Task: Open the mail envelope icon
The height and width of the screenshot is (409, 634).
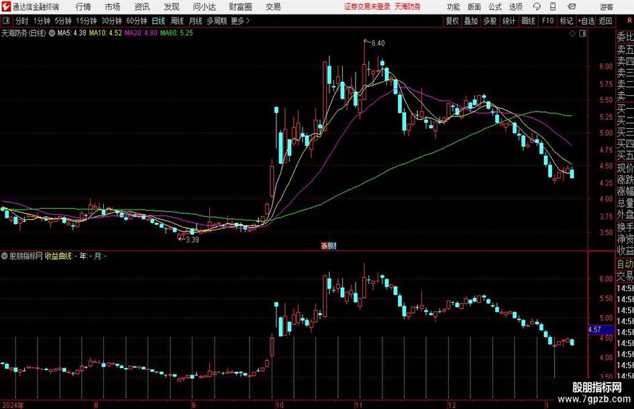Action: click(572, 7)
